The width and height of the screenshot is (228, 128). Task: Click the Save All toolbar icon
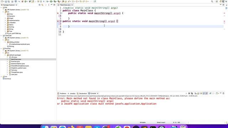click(9, 1)
